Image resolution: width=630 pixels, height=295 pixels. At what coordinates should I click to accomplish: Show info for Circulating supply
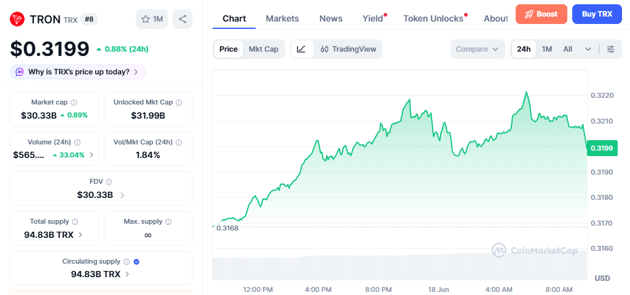pyautogui.click(x=127, y=262)
